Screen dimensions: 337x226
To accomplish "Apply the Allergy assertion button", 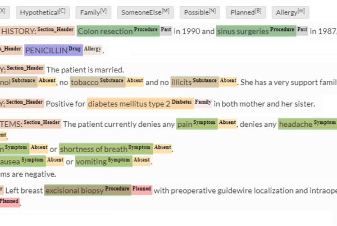I will pyautogui.click(x=290, y=12).
